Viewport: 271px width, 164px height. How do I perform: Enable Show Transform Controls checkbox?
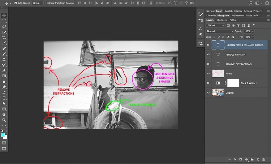coord(47,3)
